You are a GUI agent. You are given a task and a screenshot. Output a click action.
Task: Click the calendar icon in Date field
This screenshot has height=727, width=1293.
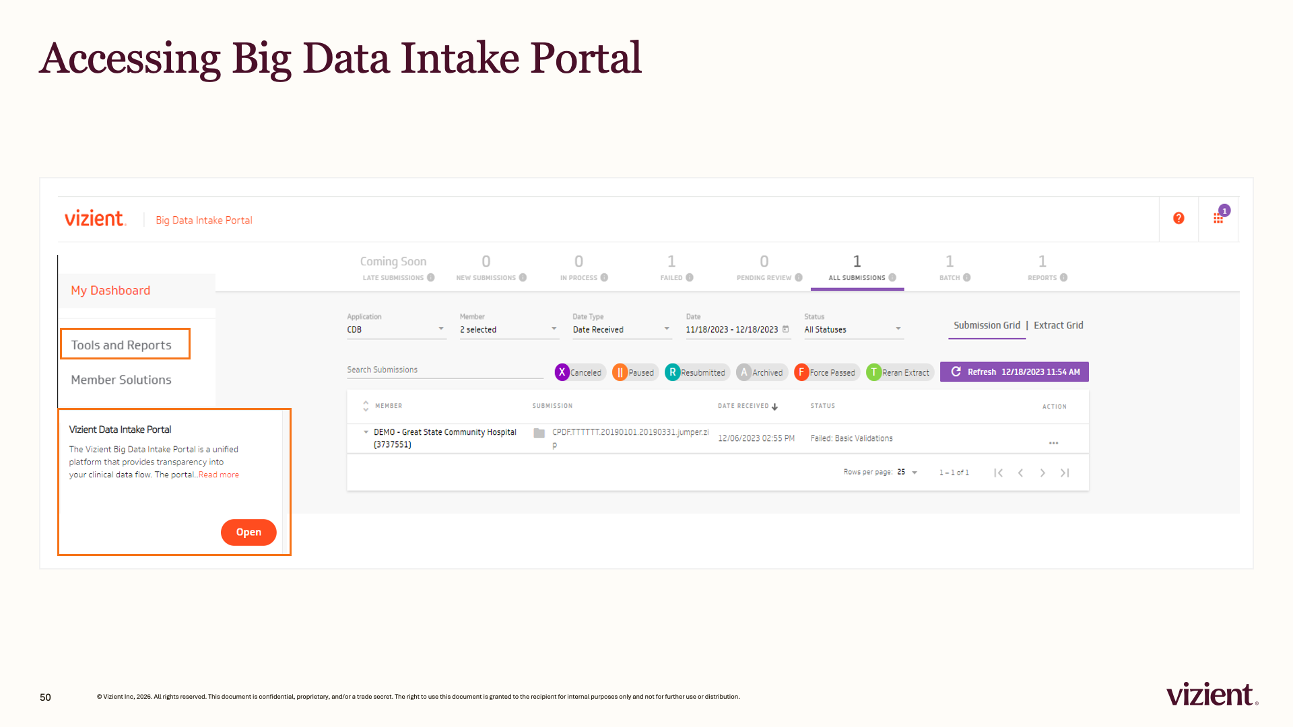785,329
